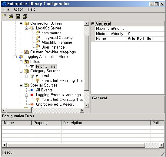Click the Save All toolbar icon
166x157 pixels.
coord(25,16)
